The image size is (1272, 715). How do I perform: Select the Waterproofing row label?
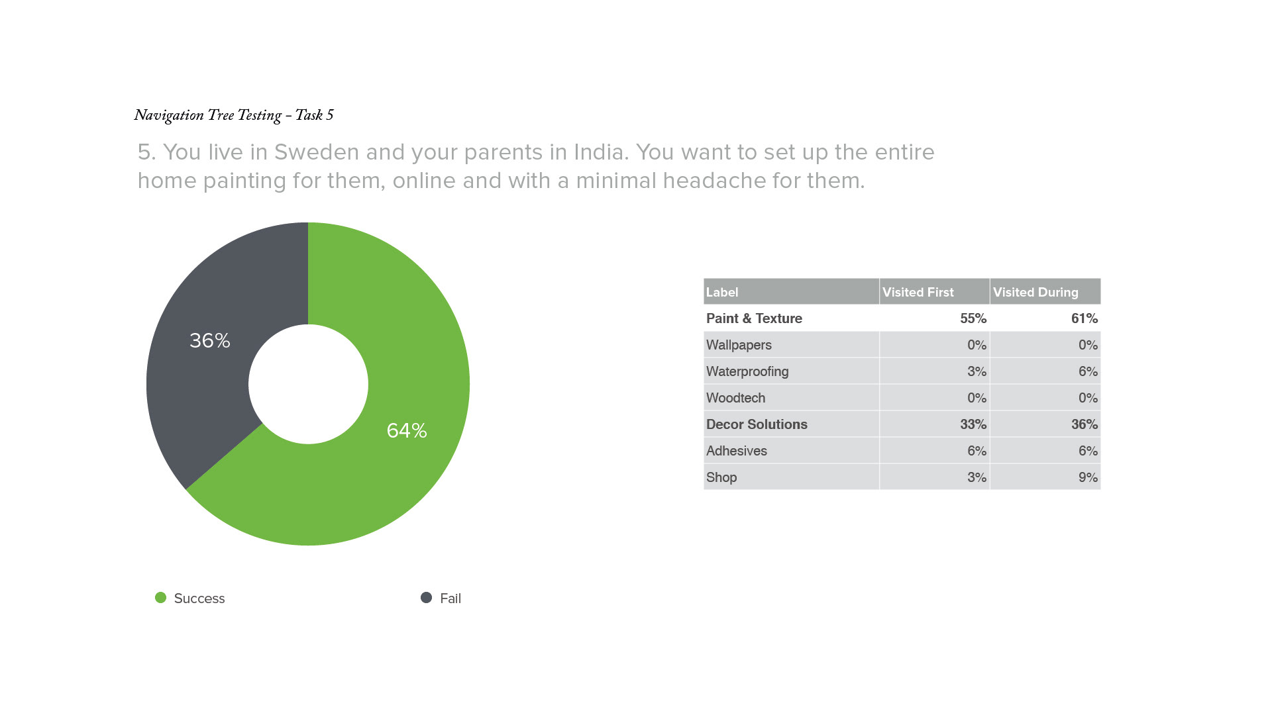[x=747, y=371]
